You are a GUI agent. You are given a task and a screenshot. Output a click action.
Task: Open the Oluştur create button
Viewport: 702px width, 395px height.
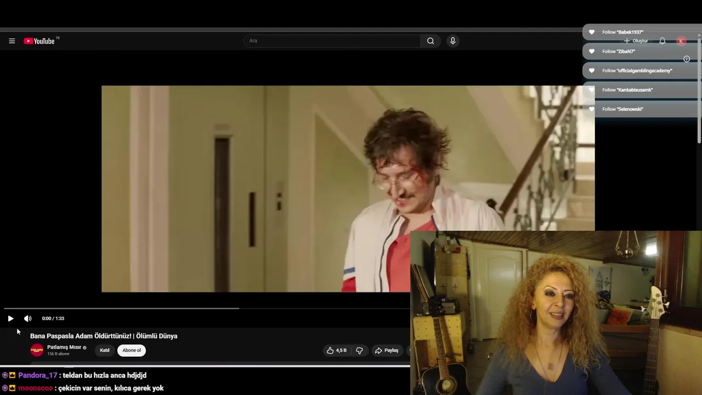636,41
